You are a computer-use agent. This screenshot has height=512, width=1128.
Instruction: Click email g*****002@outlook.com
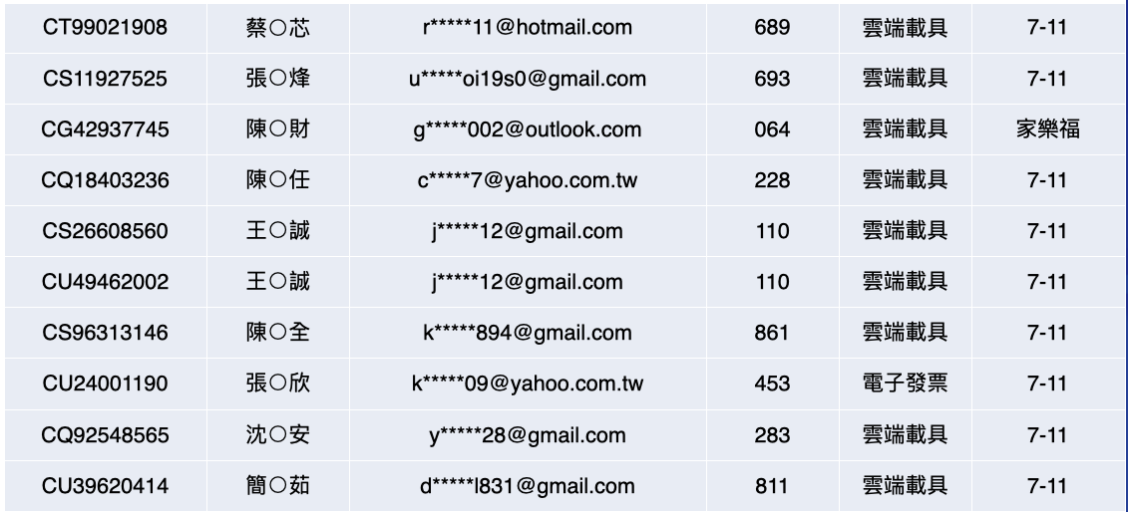click(x=528, y=129)
